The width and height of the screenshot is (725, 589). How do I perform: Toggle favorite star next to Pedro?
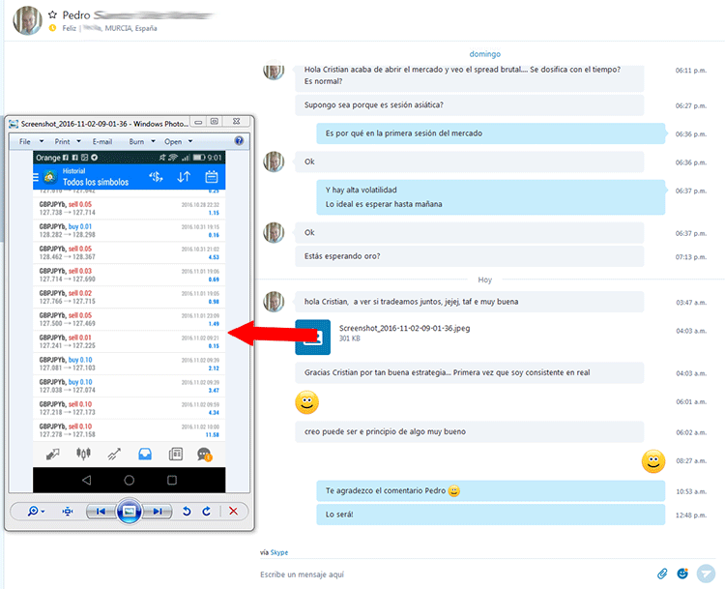pos(52,15)
